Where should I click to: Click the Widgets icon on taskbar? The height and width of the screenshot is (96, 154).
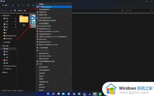(x=63, y=94)
